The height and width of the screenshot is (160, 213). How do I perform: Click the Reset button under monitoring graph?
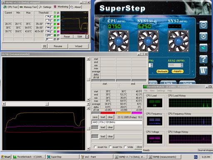point(67,37)
